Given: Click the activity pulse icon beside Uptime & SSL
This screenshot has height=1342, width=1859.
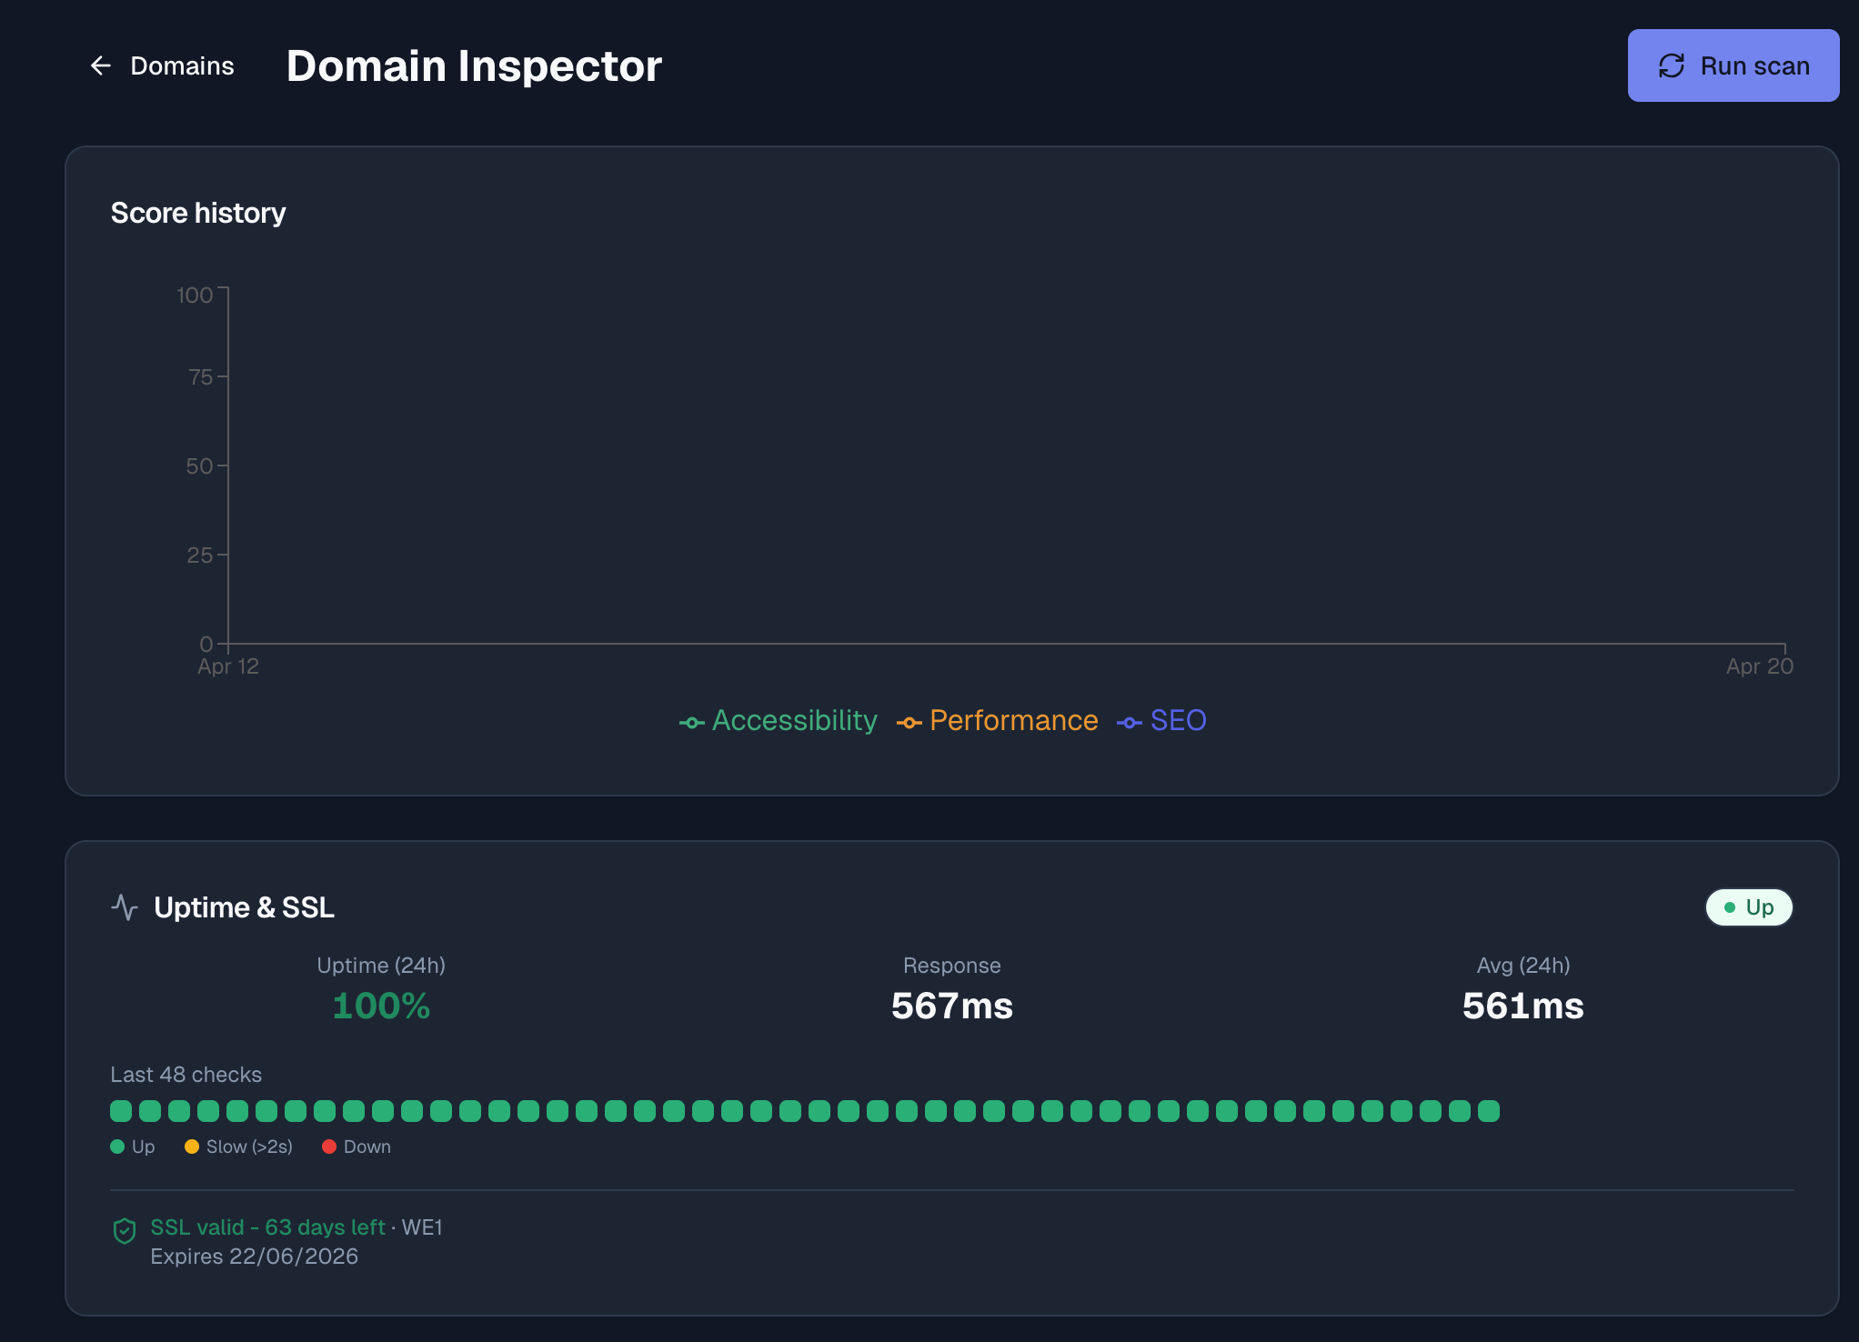Looking at the screenshot, I should point(125,906).
